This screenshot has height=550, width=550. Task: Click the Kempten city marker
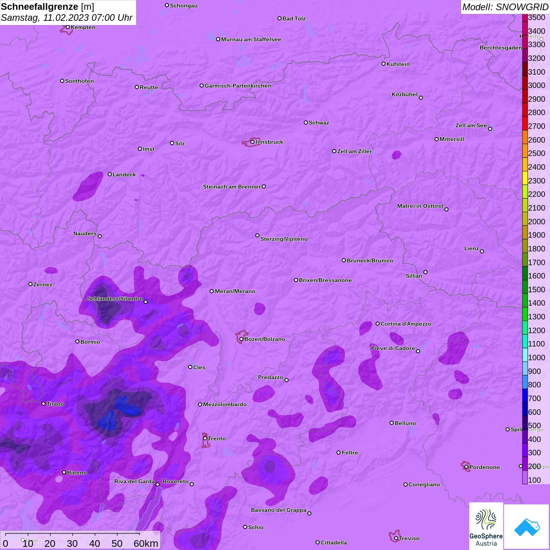[x=68, y=27]
